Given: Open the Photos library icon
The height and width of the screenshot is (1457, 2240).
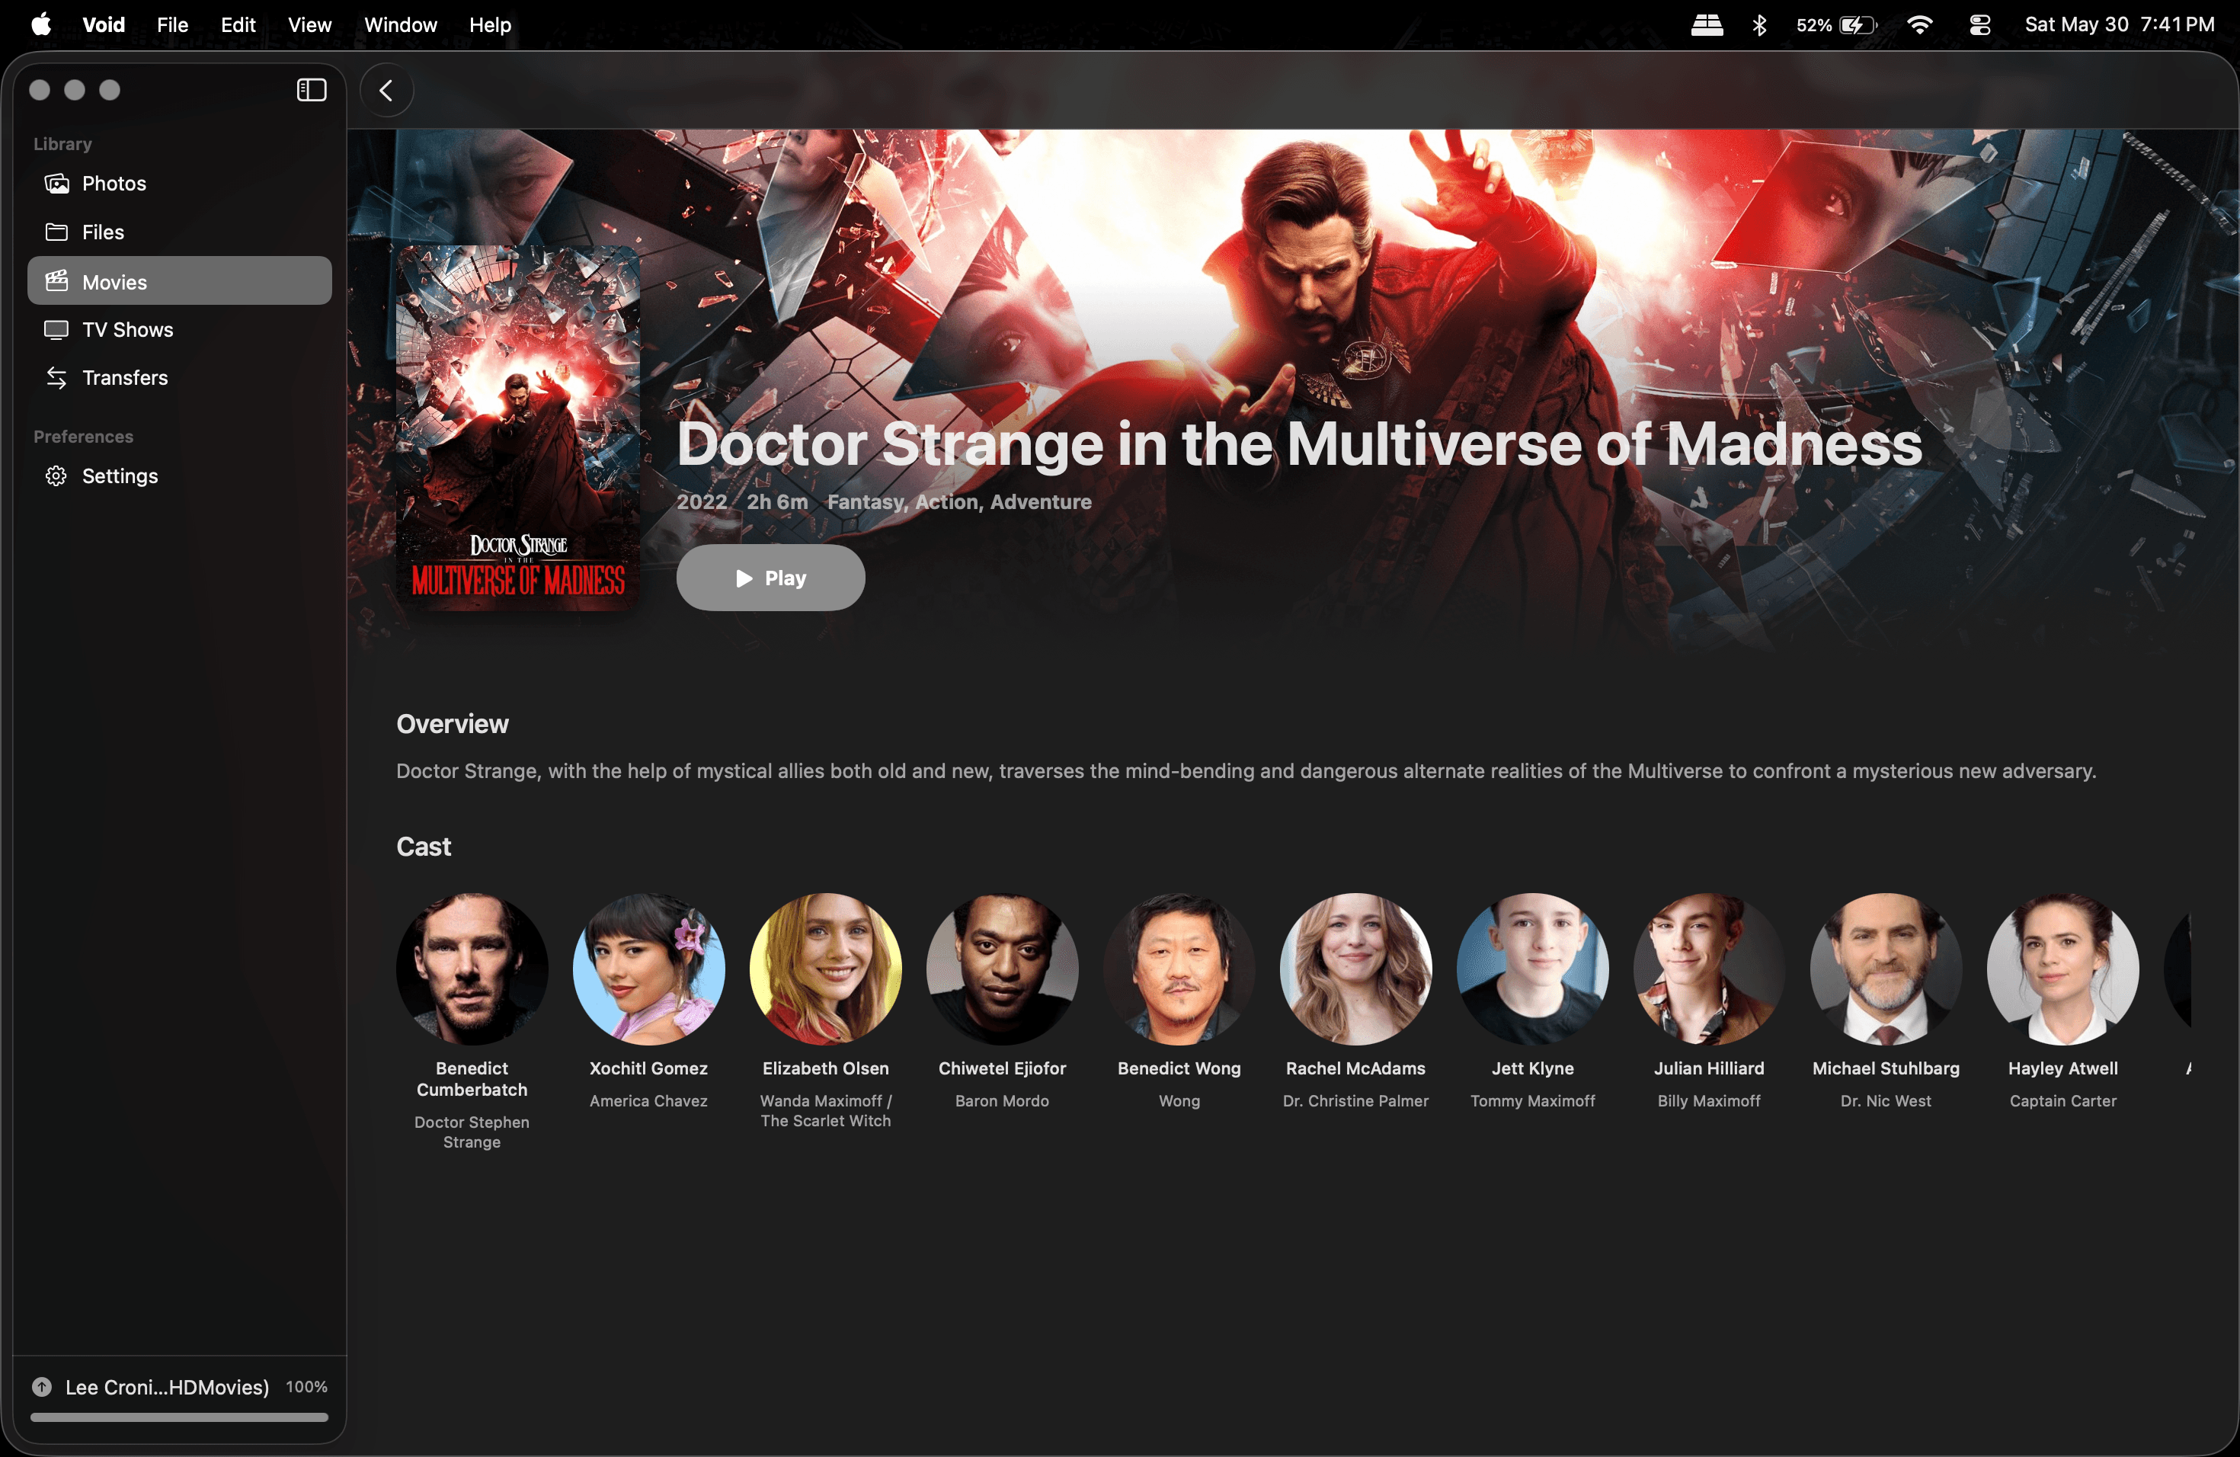Looking at the screenshot, I should pyautogui.click(x=56, y=184).
